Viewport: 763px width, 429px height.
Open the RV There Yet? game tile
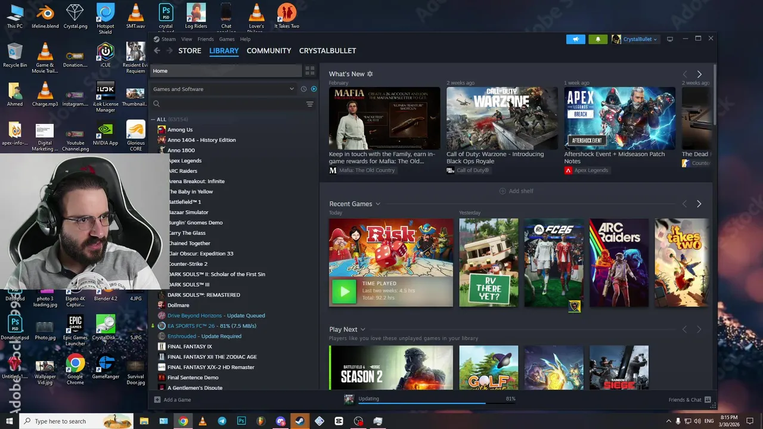tap(489, 263)
